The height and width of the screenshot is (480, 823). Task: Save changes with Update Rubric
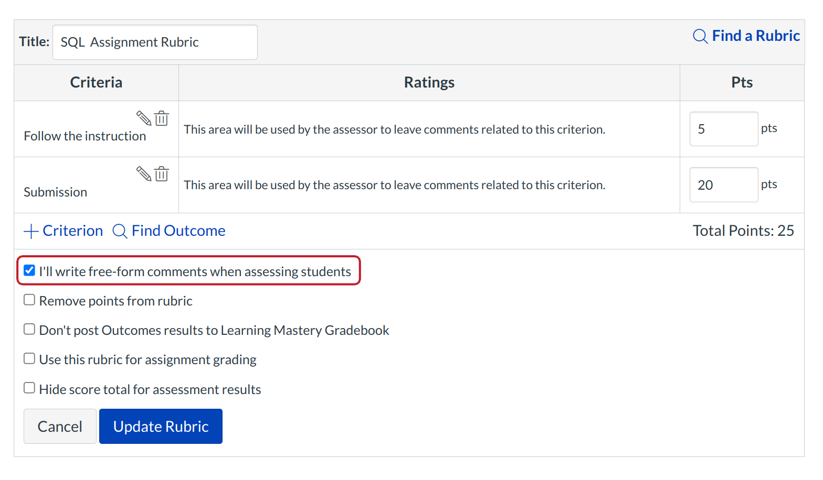coord(161,427)
